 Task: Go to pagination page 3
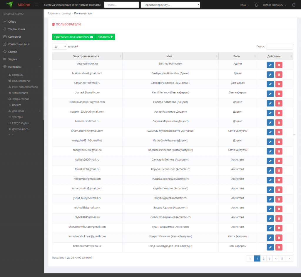point(270,258)
